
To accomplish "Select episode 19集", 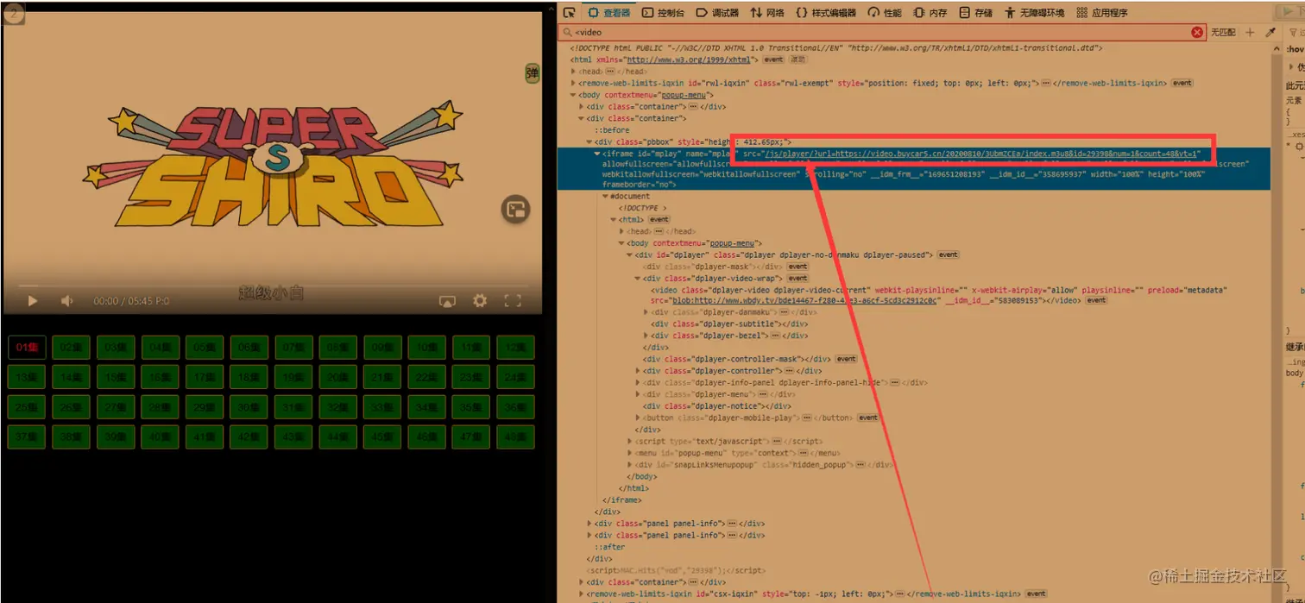I will point(293,377).
